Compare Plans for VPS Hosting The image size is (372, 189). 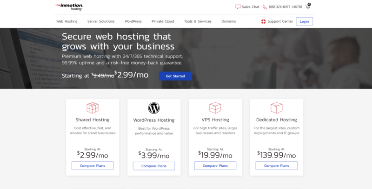pyautogui.click(x=215, y=166)
